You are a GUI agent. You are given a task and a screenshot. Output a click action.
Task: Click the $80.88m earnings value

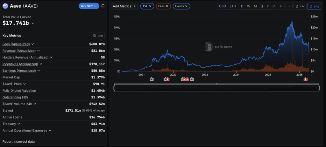click(x=98, y=71)
